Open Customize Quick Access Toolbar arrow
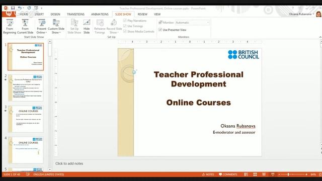The width and height of the screenshot is (322, 181). coord(41,8)
